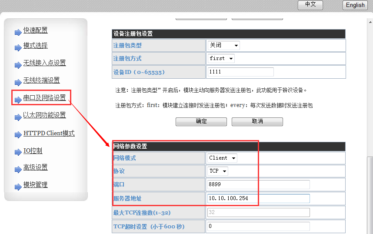
Task: Open the 注册包方式 first dropdown
Action: coord(221,58)
